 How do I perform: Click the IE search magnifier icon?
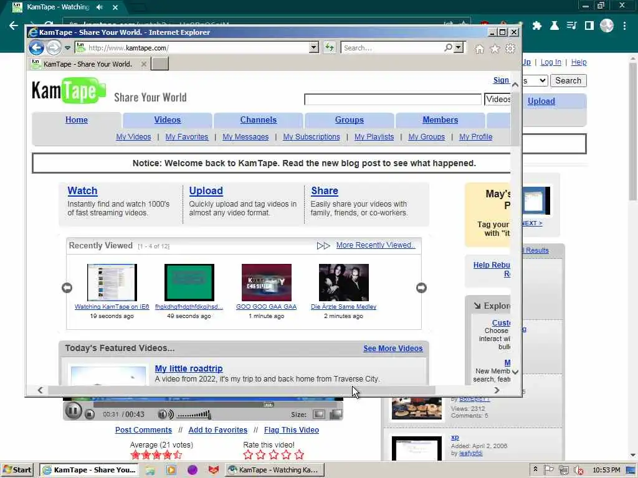448,47
